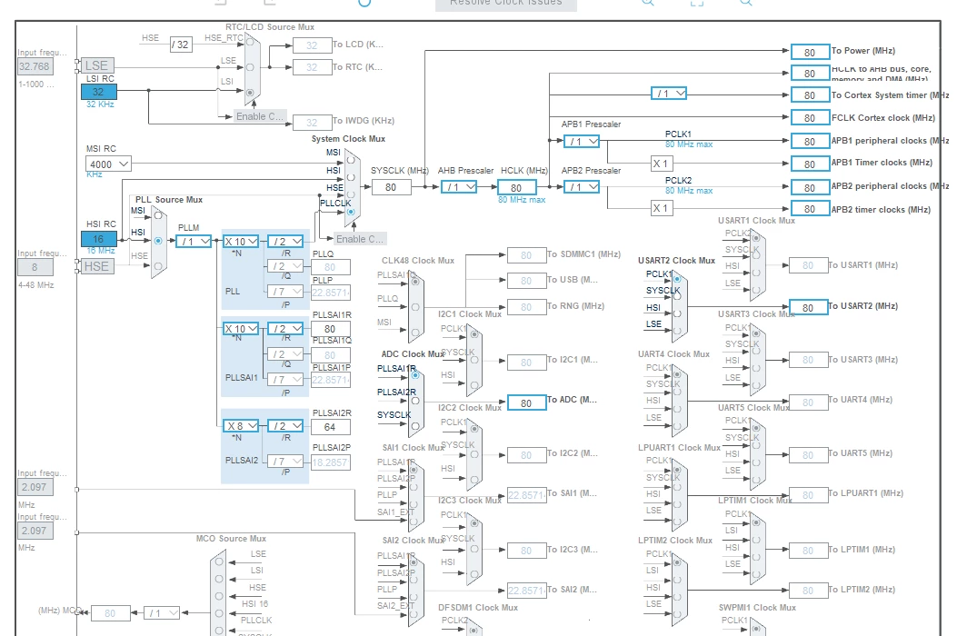Select HSI in the PLL Source Mux
Image resolution: width=957 pixels, height=636 pixels.
(x=158, y=241)
